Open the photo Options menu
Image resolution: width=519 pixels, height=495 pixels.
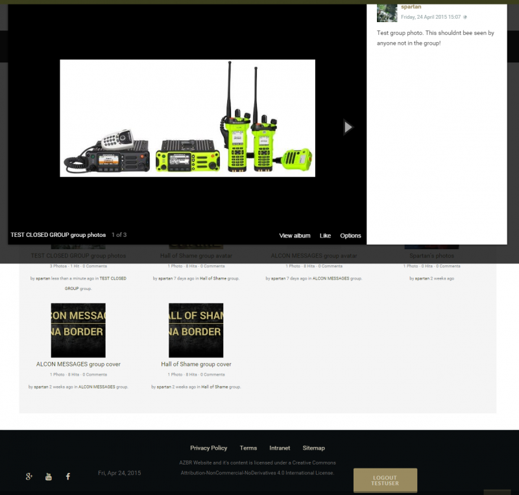350,235
